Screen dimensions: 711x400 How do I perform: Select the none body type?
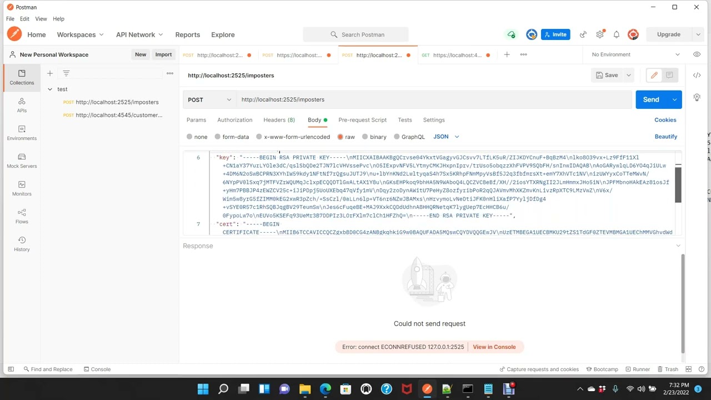(197, 137)
